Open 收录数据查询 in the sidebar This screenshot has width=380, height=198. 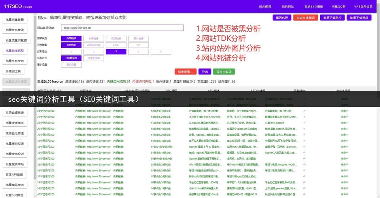(x=15, y=112)
